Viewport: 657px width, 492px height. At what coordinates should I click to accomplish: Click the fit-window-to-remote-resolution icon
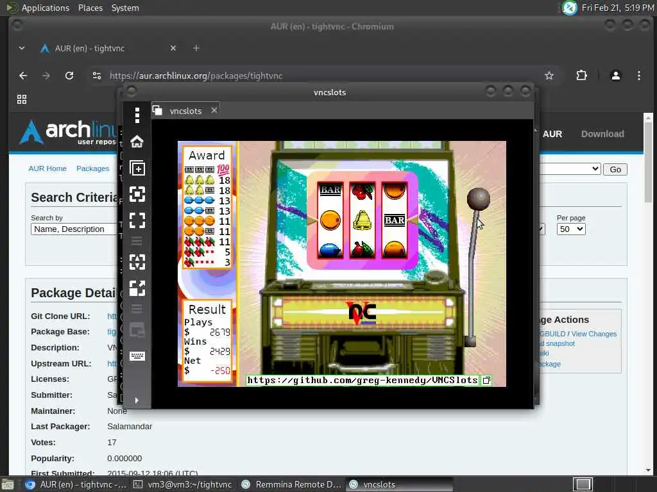tap(137, 194)
